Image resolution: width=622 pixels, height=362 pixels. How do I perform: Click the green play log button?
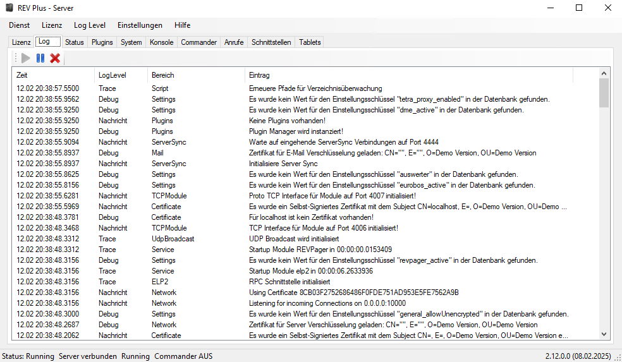(25, 58)
